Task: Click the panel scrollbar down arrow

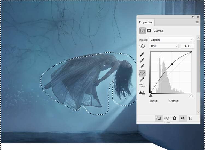Action: pos(198,112)
